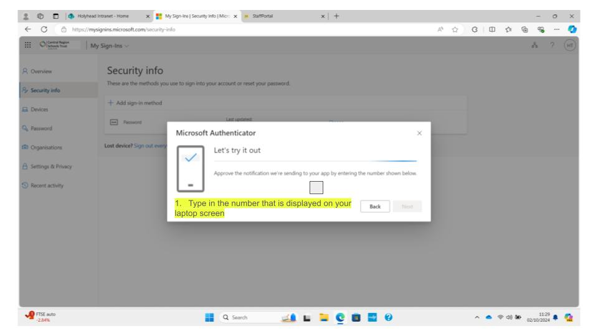This screenshot has width=598, height=336.
Task: Click the taskbar Search box
Action: coord(258,317)
